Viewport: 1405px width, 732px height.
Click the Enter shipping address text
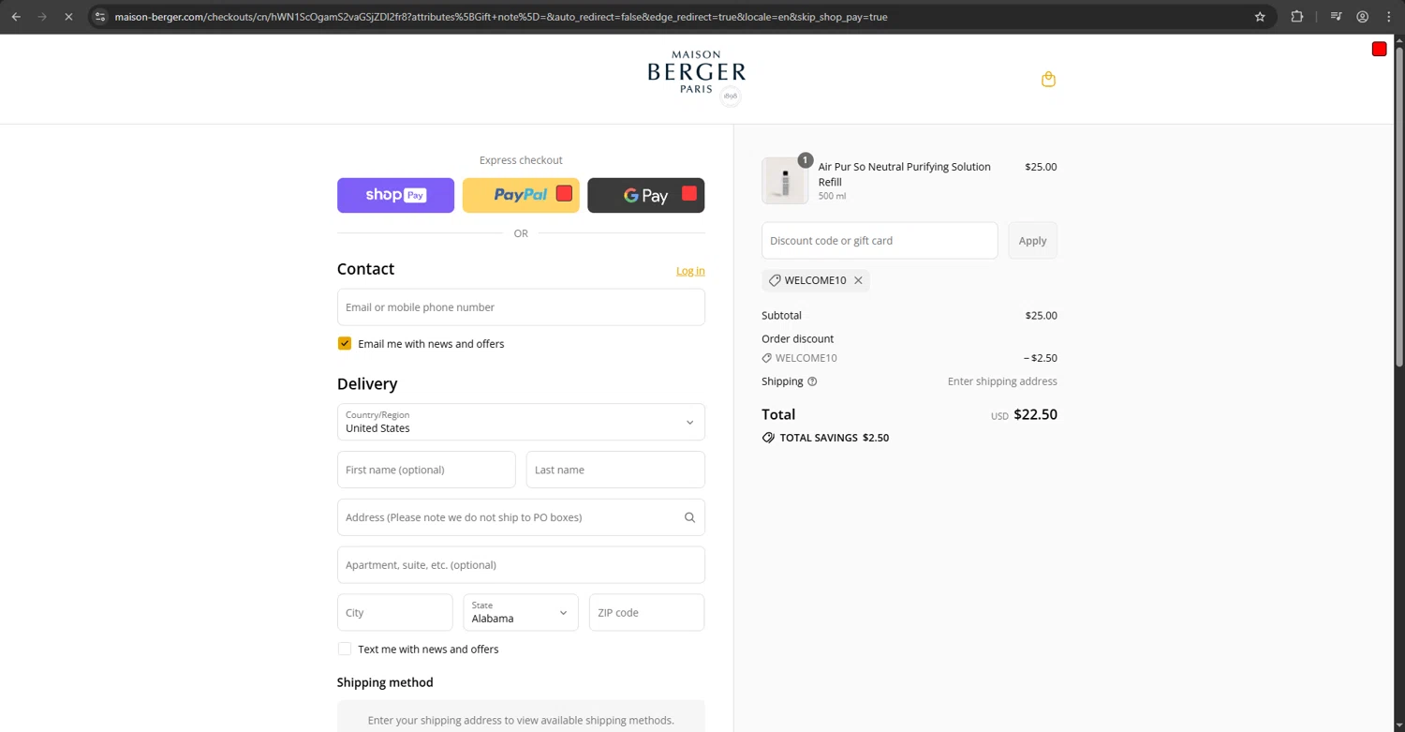(x=1002, y=381)
